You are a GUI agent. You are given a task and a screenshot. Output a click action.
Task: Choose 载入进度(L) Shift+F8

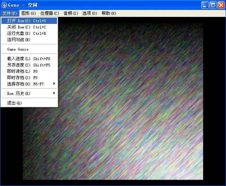pos(29,59)
